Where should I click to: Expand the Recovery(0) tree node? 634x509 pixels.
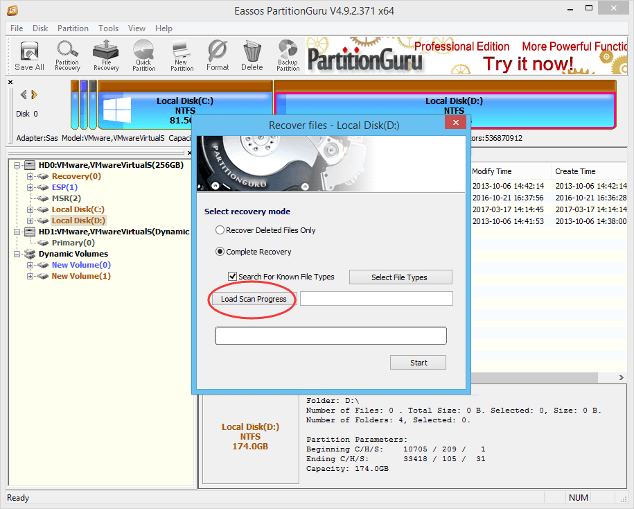tap(30, 176)
